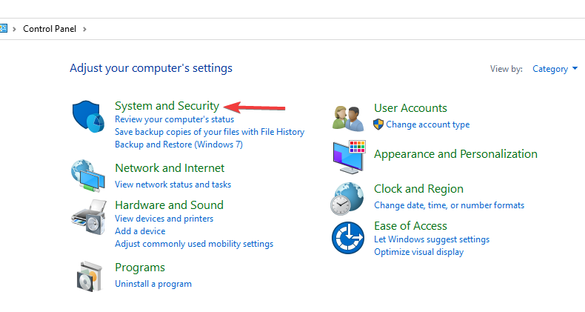Click Let Windows suggest settings link
Image resolution: width=585 pixels, height=312 pixels.
tap(432, 239)
